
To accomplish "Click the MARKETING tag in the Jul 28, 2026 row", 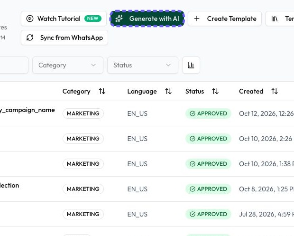I will tap(83, 214).
